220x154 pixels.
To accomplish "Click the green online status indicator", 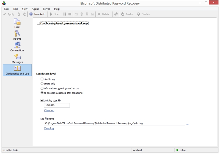I will coord(177,150).
